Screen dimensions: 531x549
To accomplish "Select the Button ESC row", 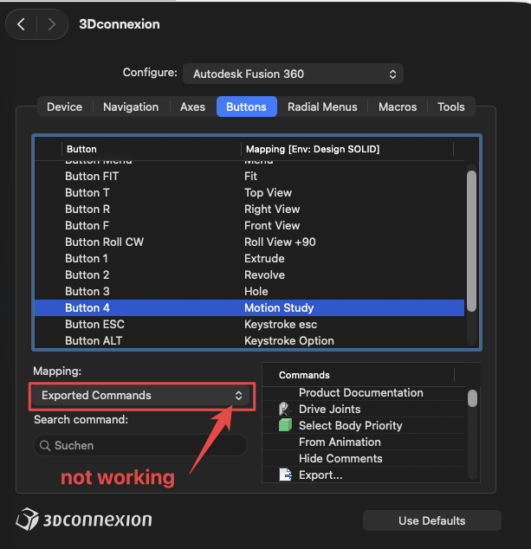I will pos(249,324).
